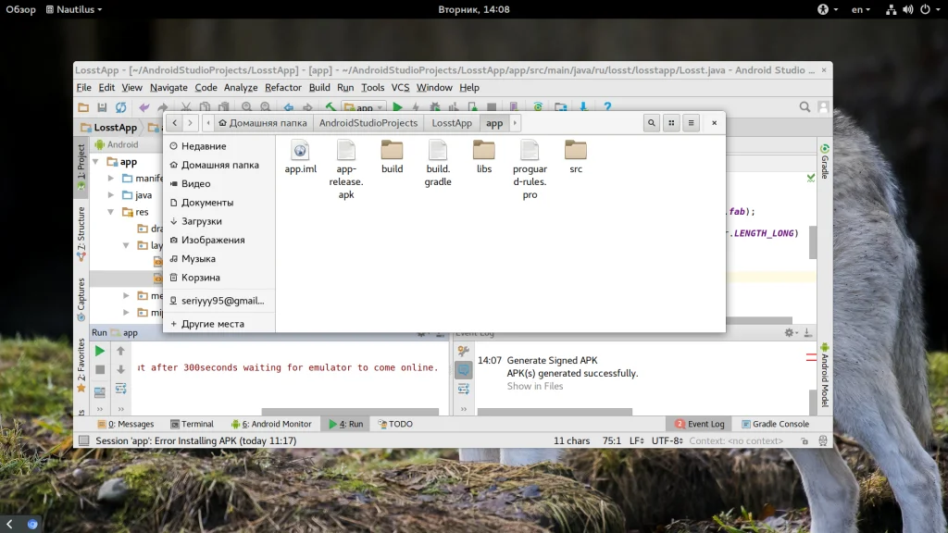Viewport: 948px width, 533px height.
Task: Click the Save All toolbar icon
Action: [x=103, y=108]
